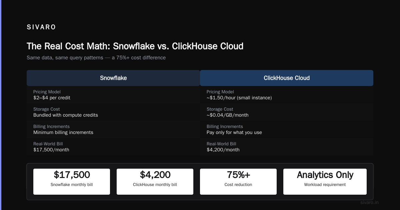Click the sivaro.in footer link
This screenshot has width=400, height=210.
(370, 203)
